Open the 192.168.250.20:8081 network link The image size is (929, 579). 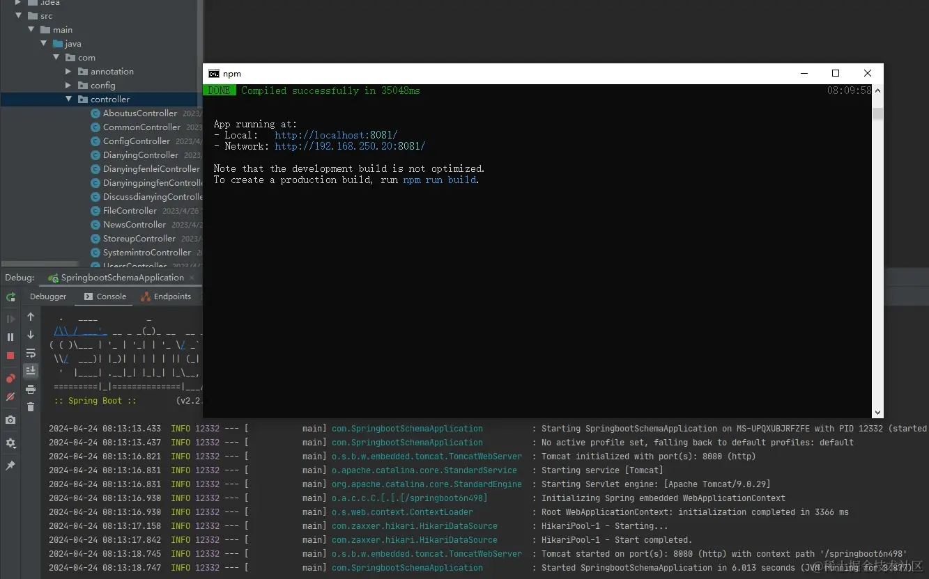350,146
